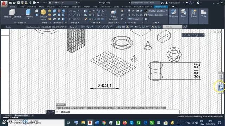
Task: Open File Explorer from the taskbar
Action: (83, 122)
